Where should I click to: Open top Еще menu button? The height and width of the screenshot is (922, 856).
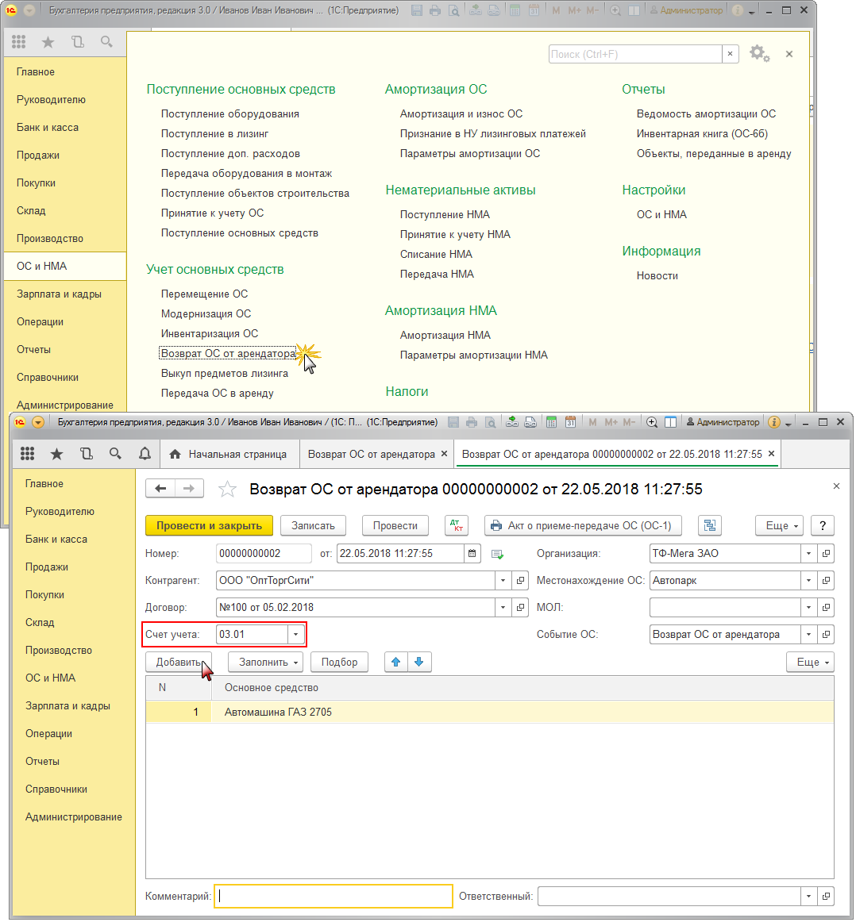[x=779, y=526]
